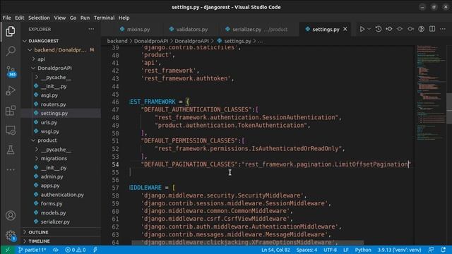This screenshot has height=254, width=452.
Task: Open the Manage gear icon
Action: [11, 236]
